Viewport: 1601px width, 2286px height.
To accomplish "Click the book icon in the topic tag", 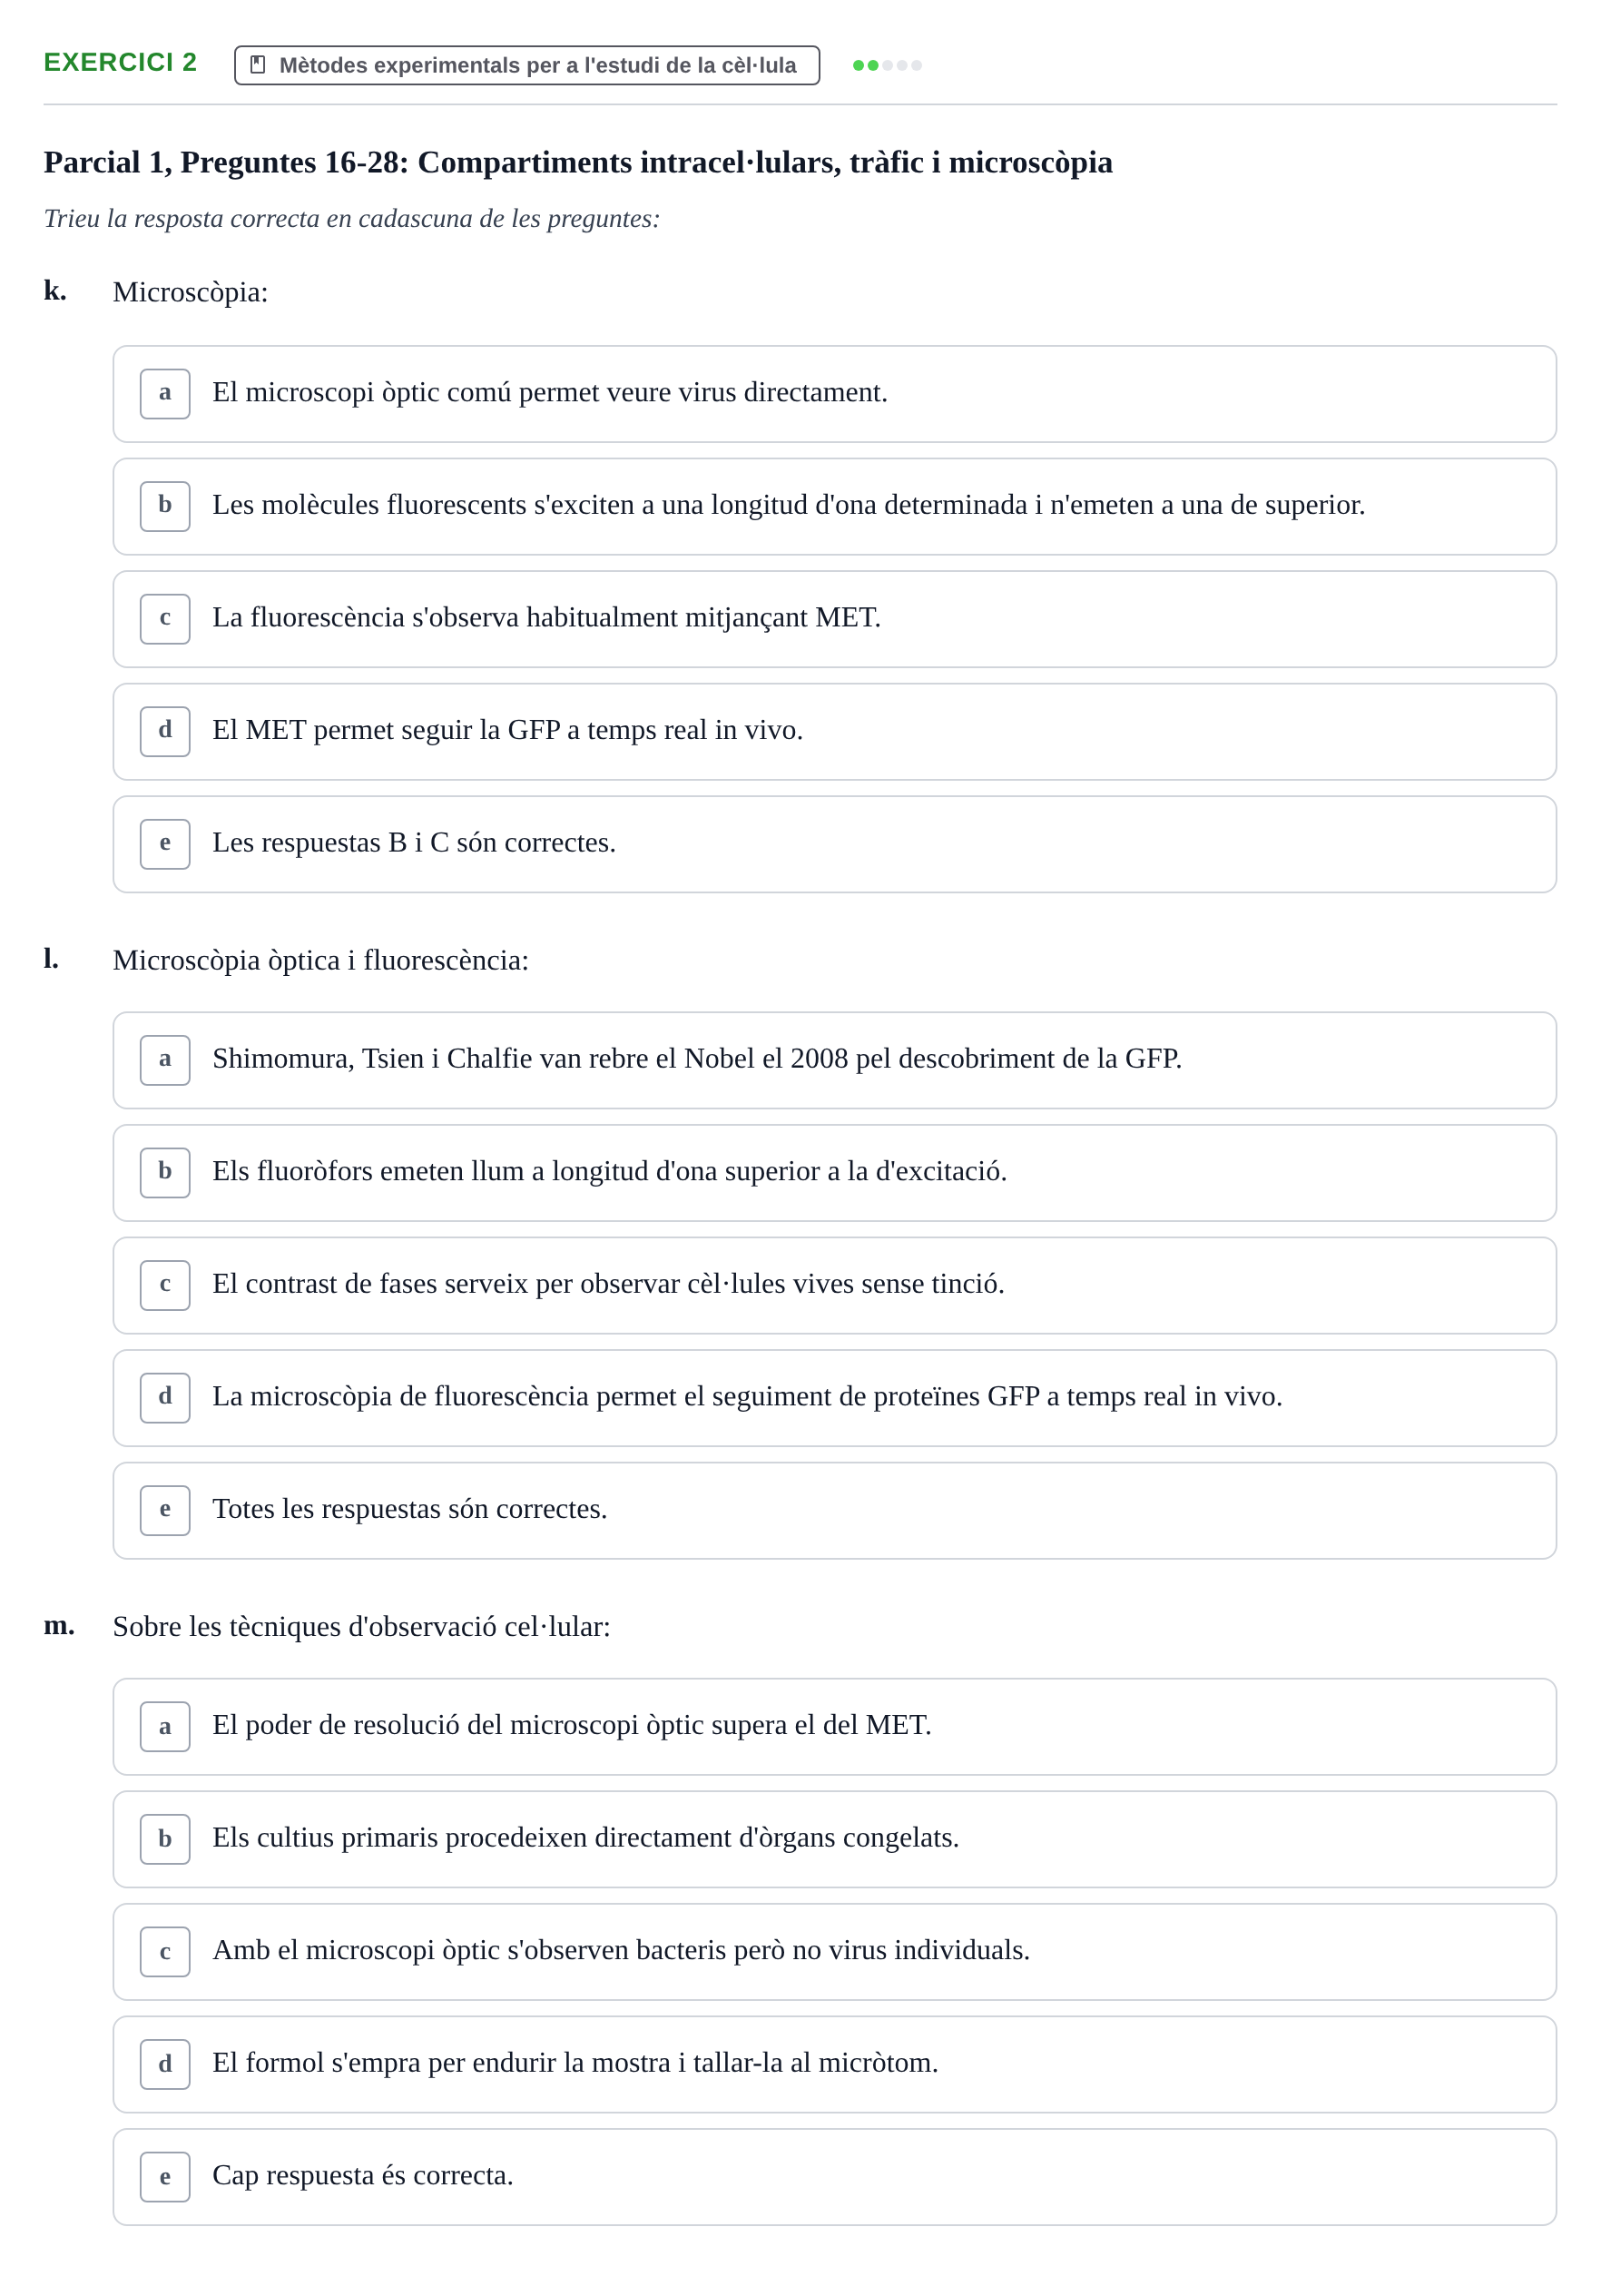I will pos(258,64).
